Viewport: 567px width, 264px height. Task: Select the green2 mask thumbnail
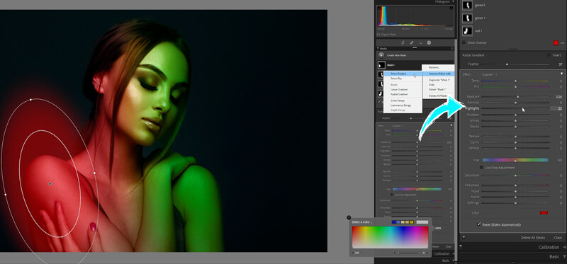pos(467,6)
